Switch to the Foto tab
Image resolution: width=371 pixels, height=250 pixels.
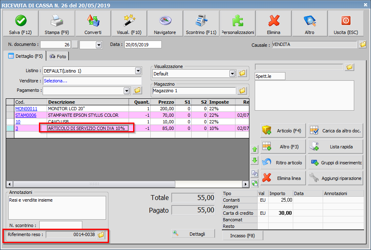pos(58,57)
